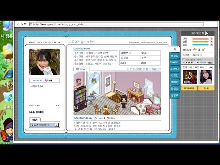The image size is (220, 165).
Task: Click the homepage URL text in top right
Action: (148, 43)
